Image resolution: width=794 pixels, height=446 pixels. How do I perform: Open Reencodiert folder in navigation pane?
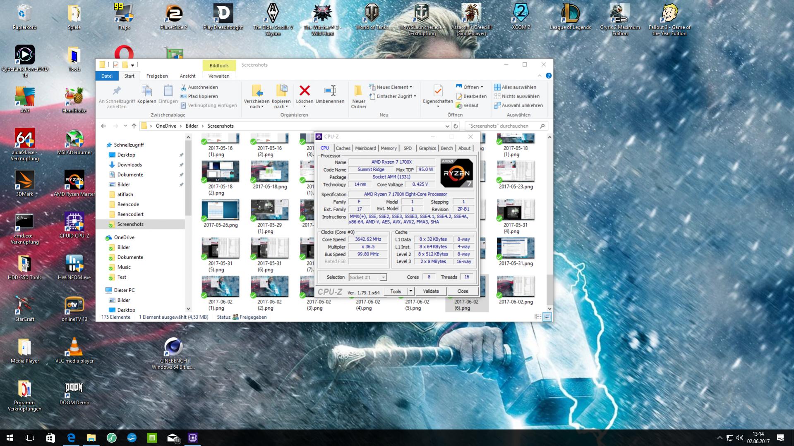(130, 214)
